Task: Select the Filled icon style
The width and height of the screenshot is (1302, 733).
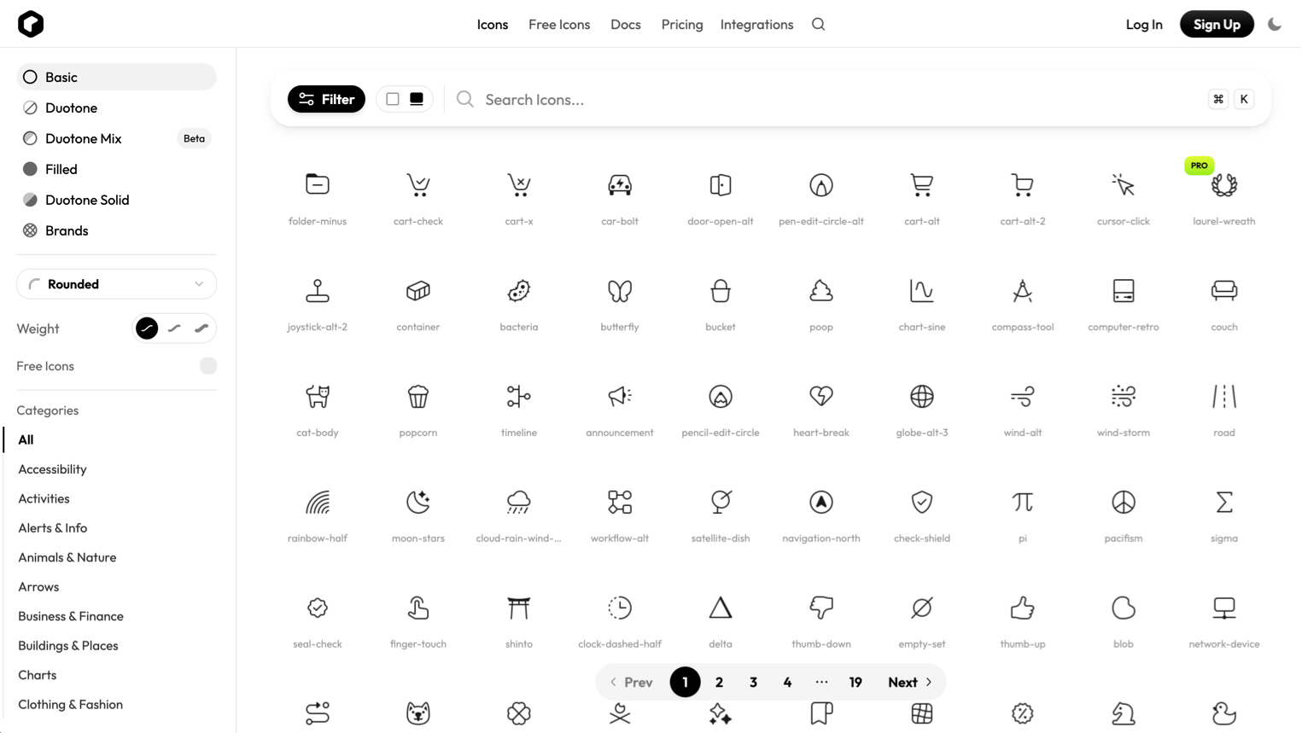Action: [x=116, y=169]
